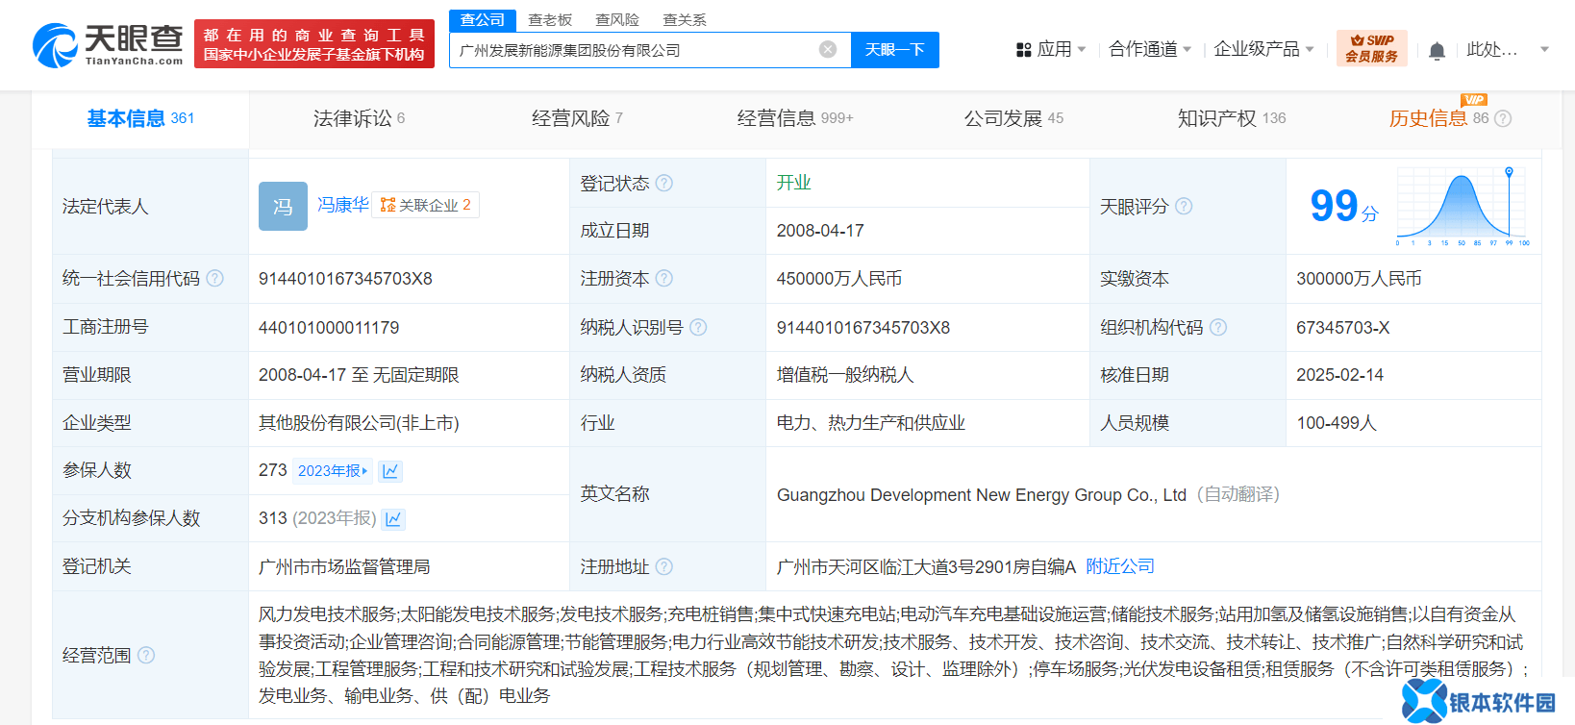Click the company name search field
Viewport: 1575px width, 725px height.
pyautogui.click(x=635, y=50)
